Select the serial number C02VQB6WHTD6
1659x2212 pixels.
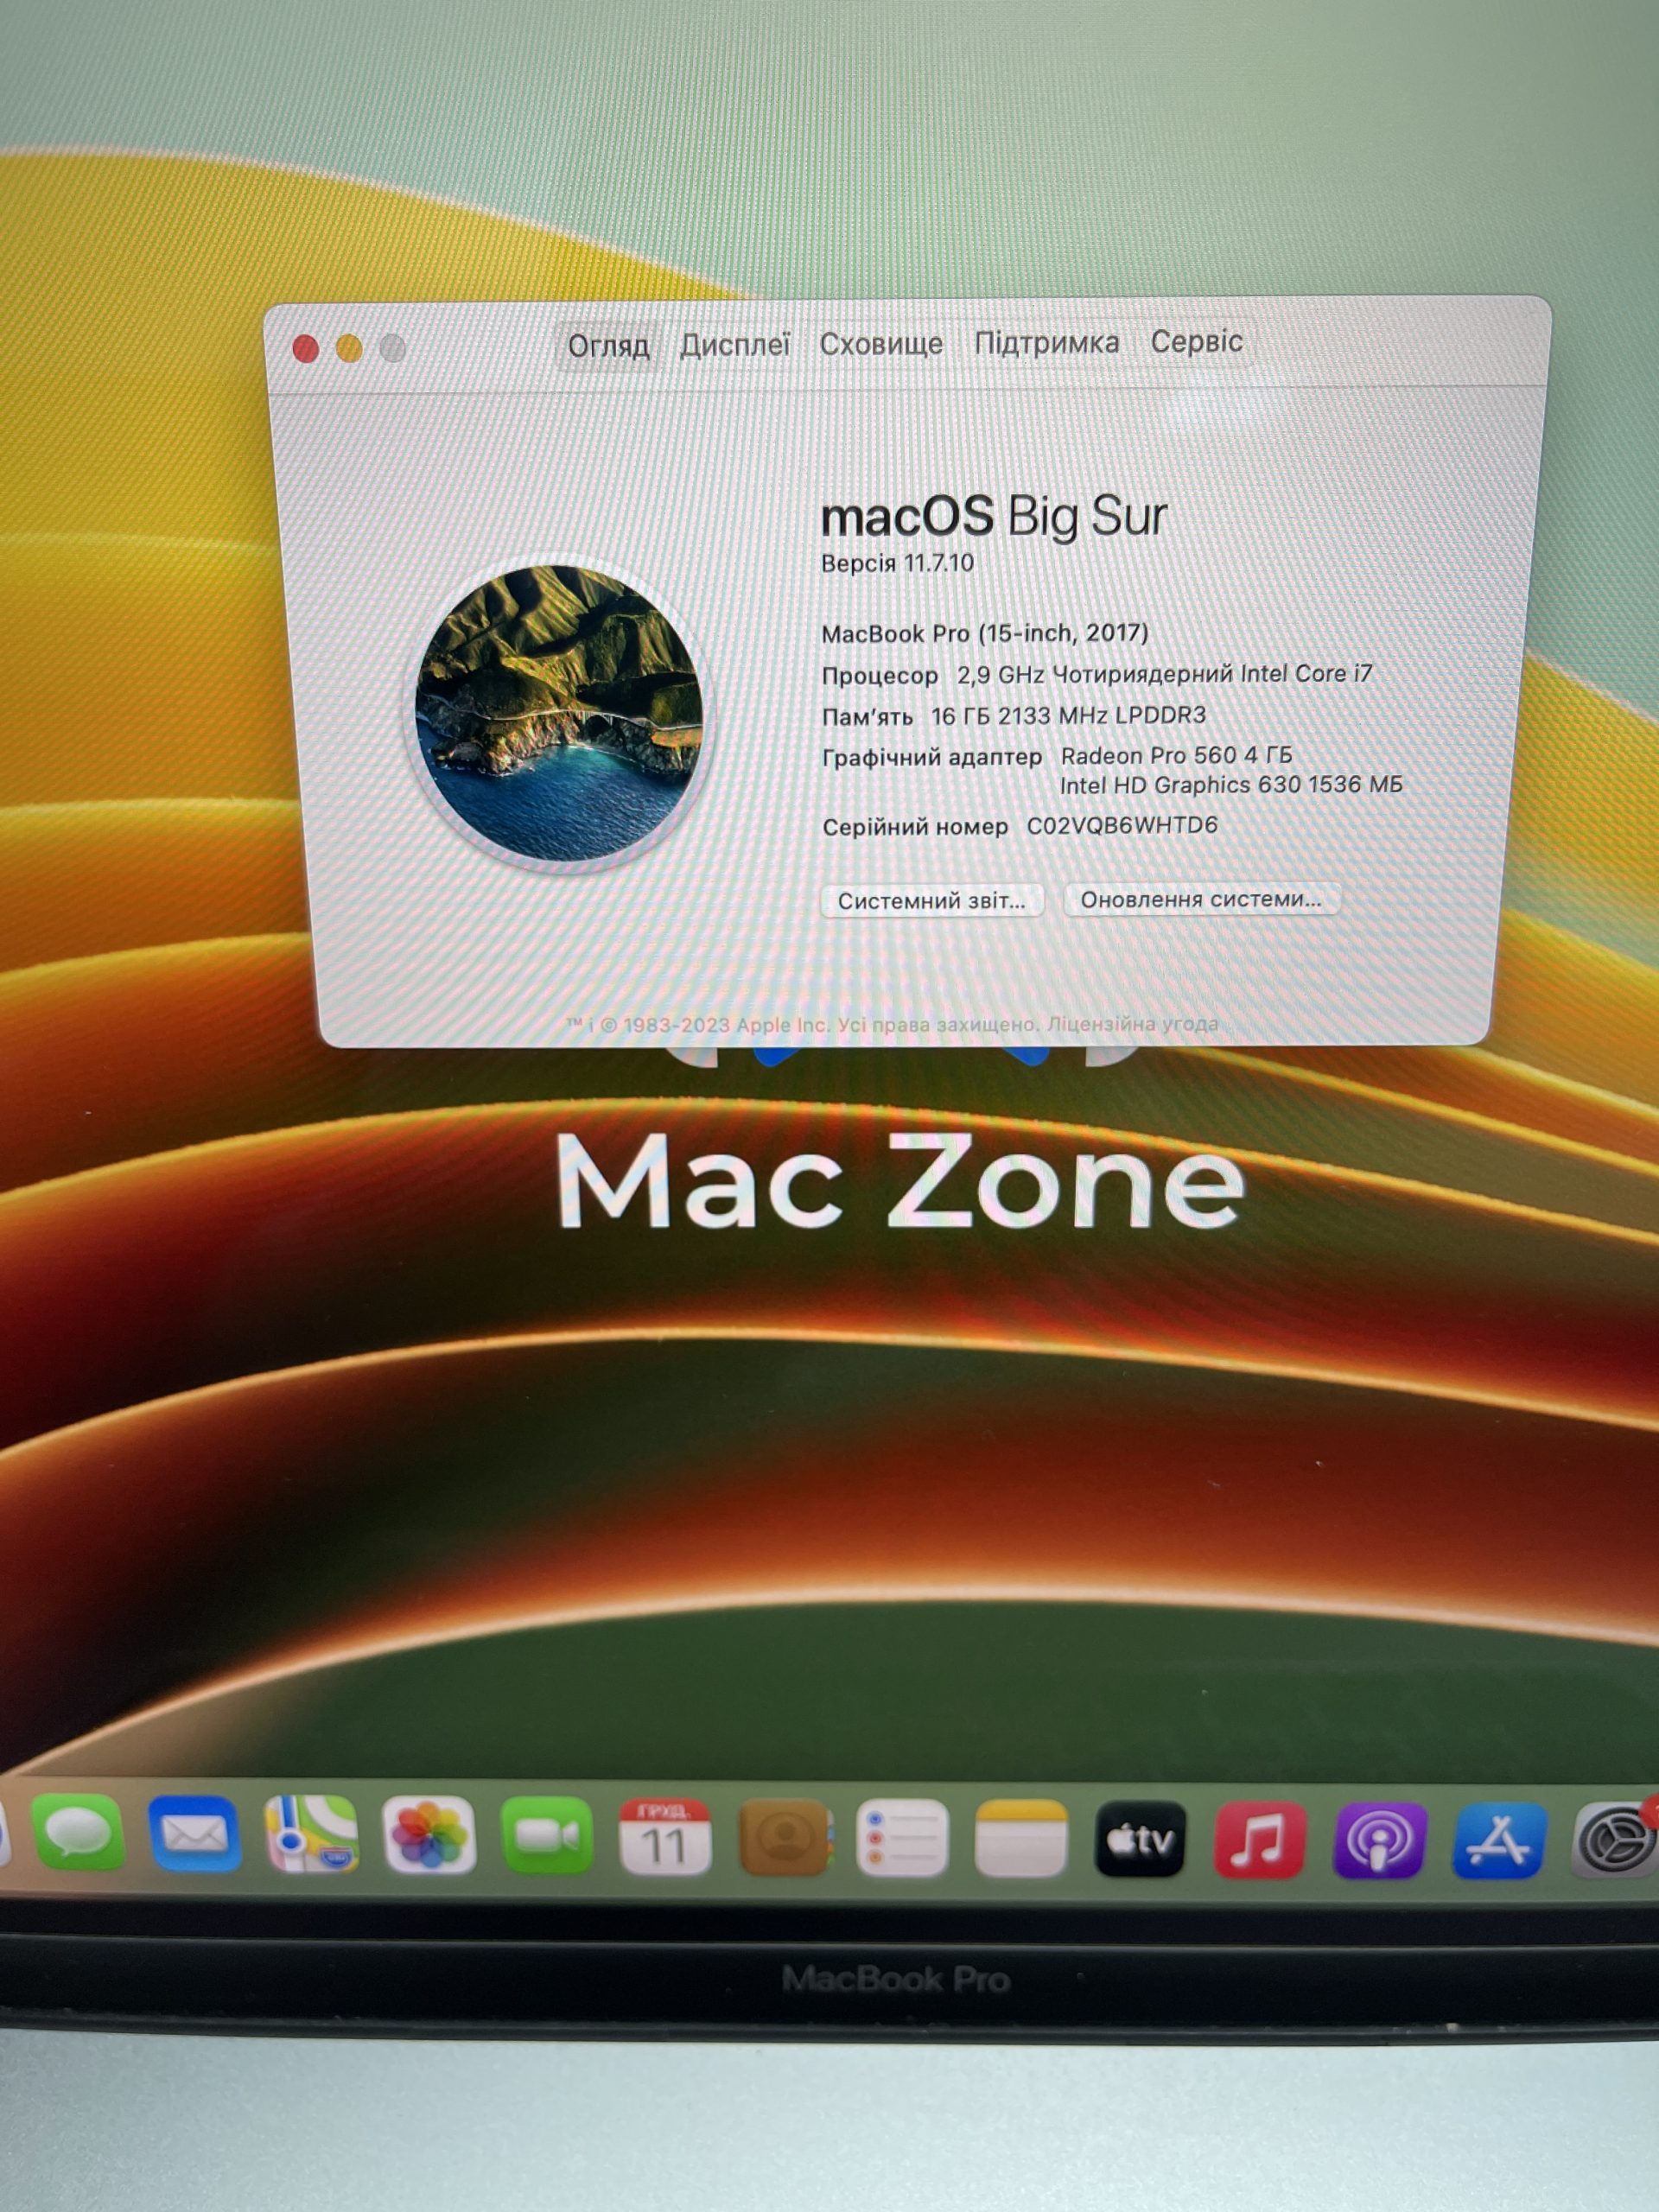click(1122, 825)
